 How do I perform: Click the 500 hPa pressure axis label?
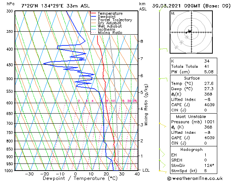click(10, 79)
